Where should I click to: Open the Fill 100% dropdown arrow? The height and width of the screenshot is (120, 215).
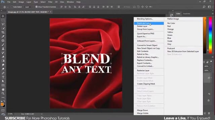point(211,70)
